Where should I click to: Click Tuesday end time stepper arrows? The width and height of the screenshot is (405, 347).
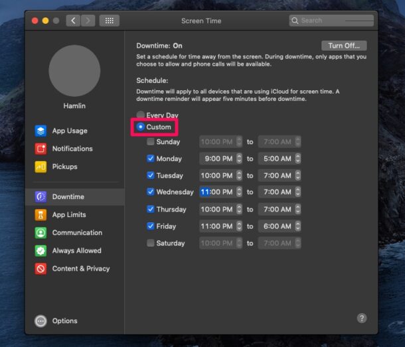pyautogui.click(x=298, y=176)
